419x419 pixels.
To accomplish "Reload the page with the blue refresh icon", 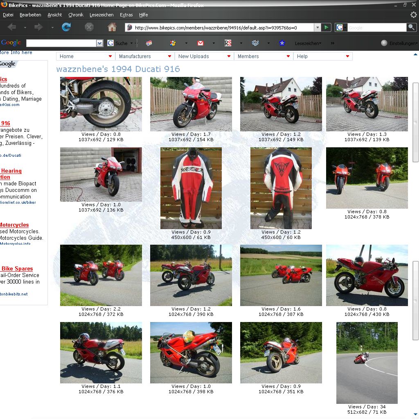I will (66, 27).
